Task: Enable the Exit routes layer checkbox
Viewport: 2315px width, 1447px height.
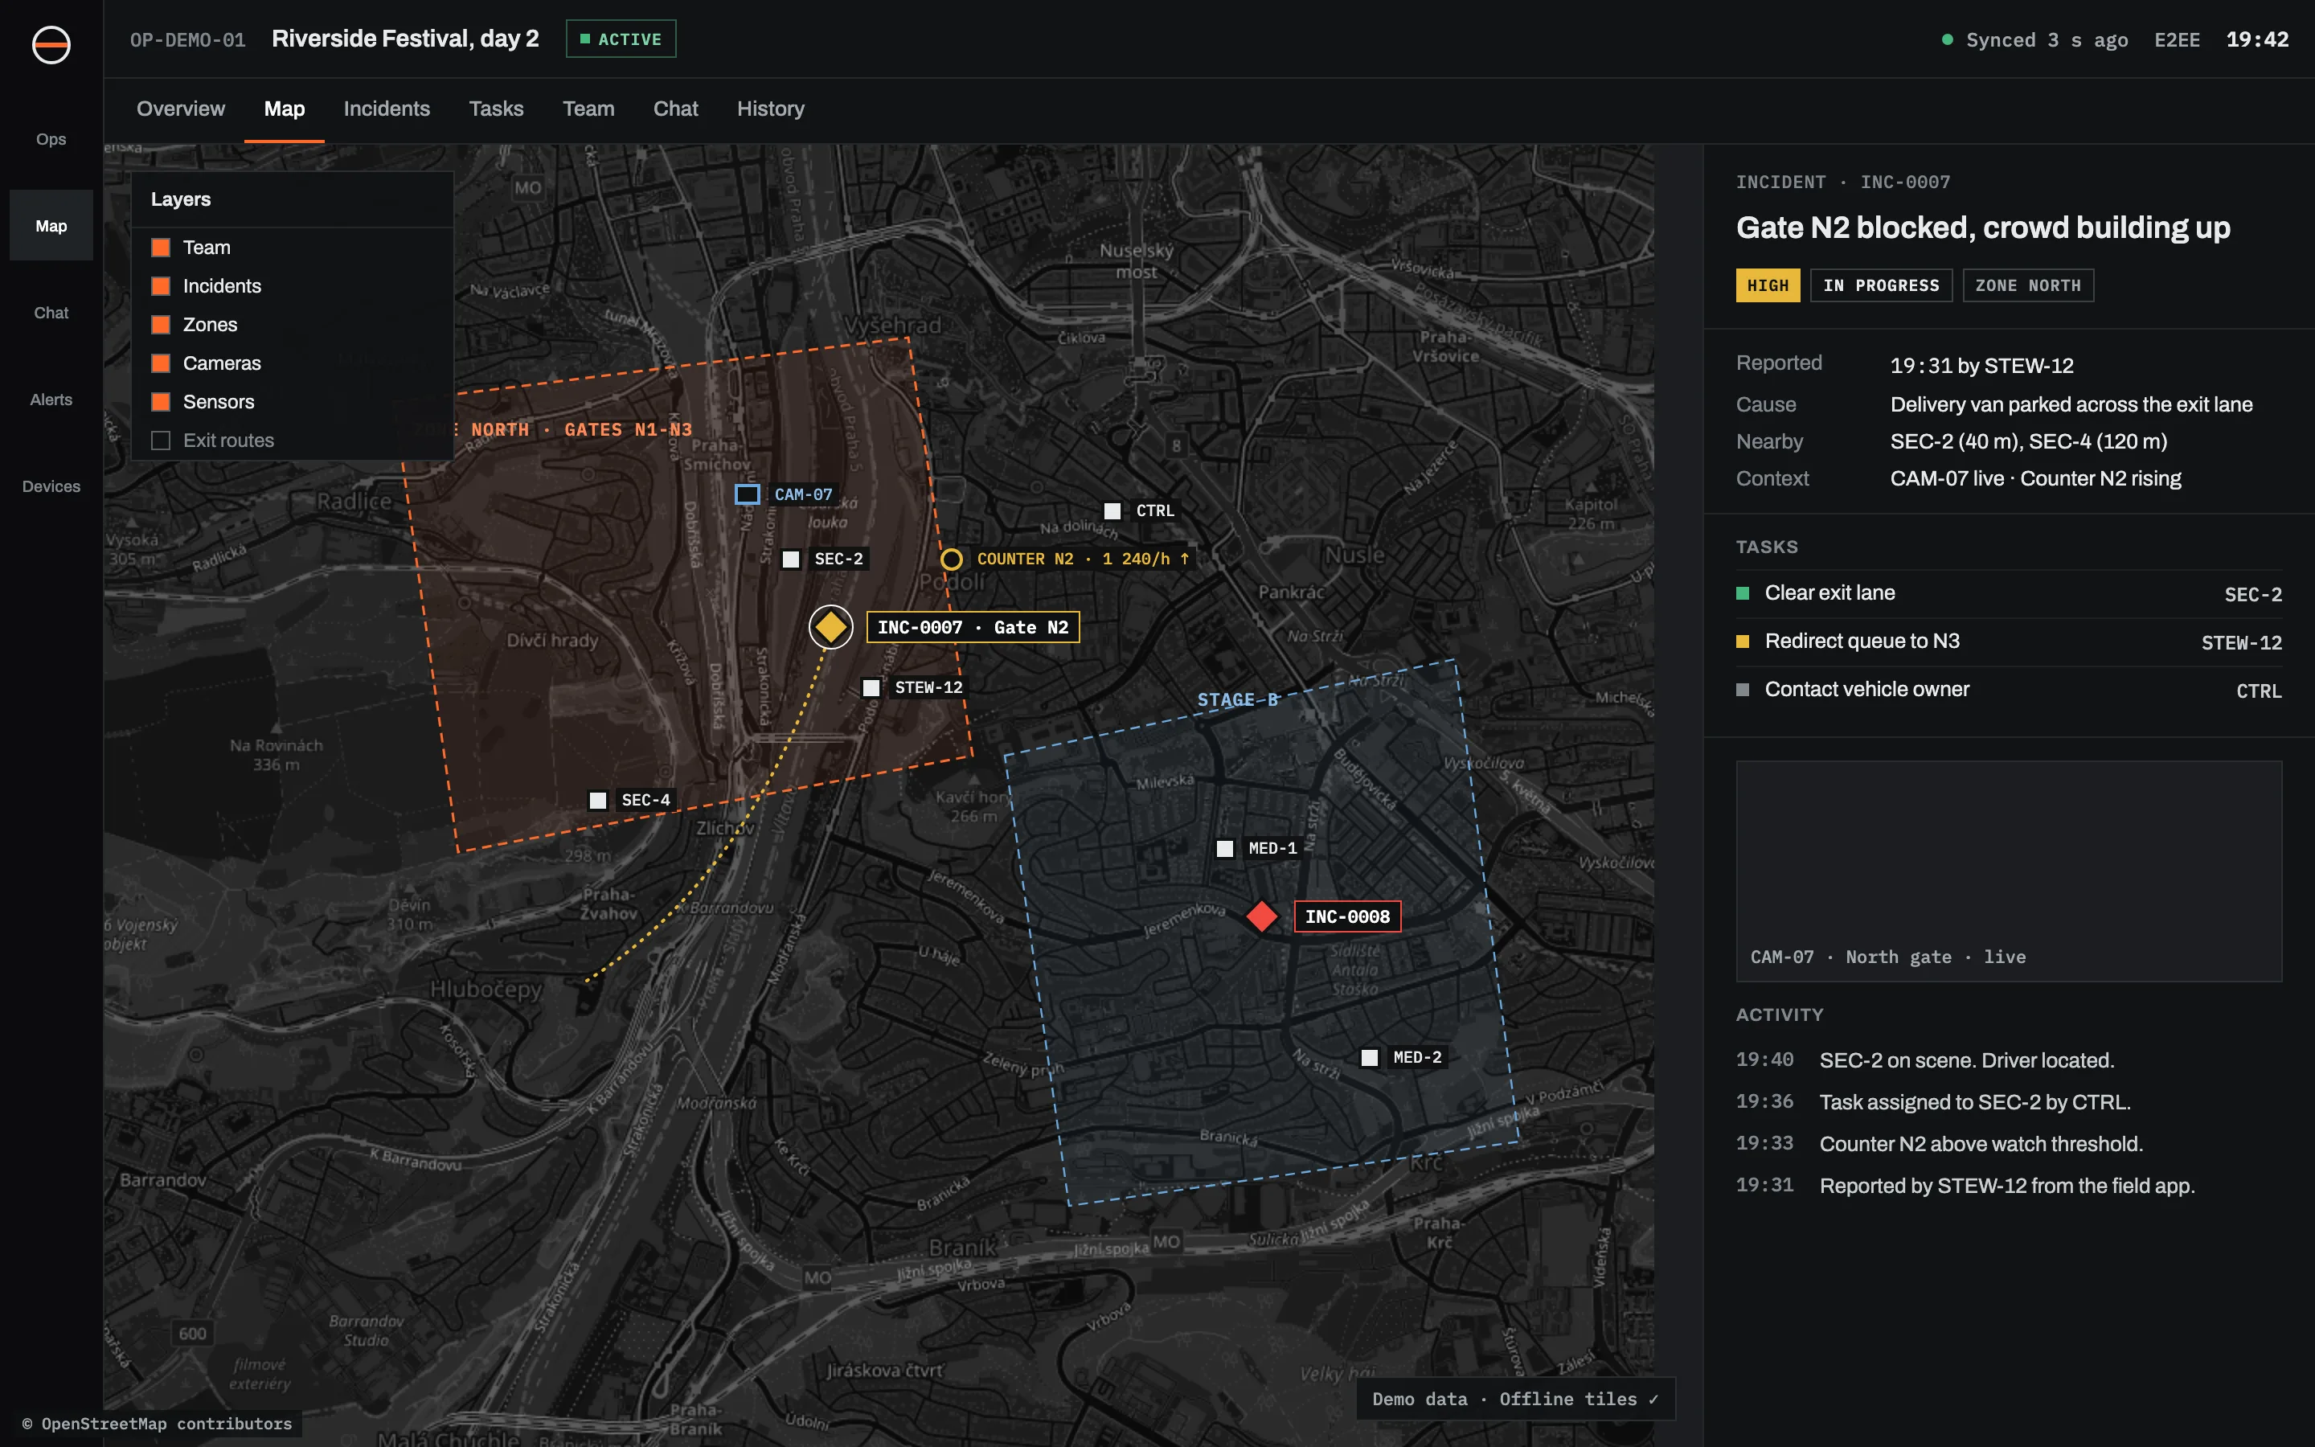Action: tap(161, 441)
